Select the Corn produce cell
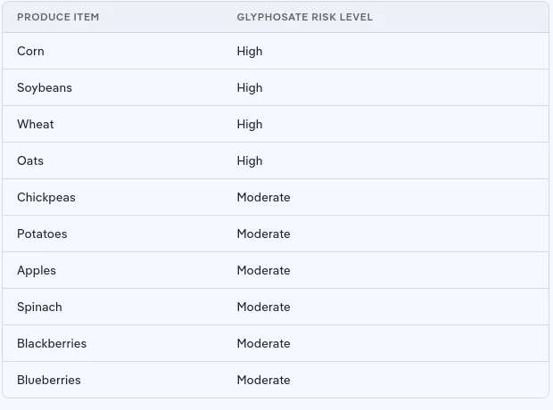This screenshot has width=553, height=410. pos(30,52)
